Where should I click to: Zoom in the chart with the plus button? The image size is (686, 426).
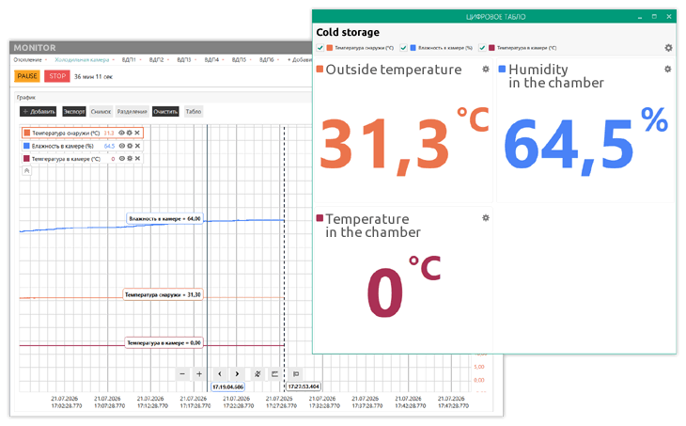coord(199,374)
